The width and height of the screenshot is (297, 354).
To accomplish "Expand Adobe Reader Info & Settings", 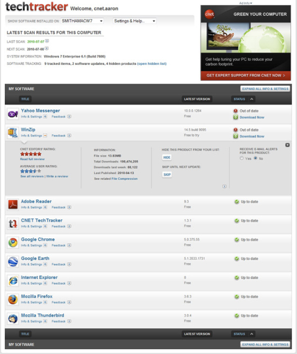I will click(x=45, y=207).
